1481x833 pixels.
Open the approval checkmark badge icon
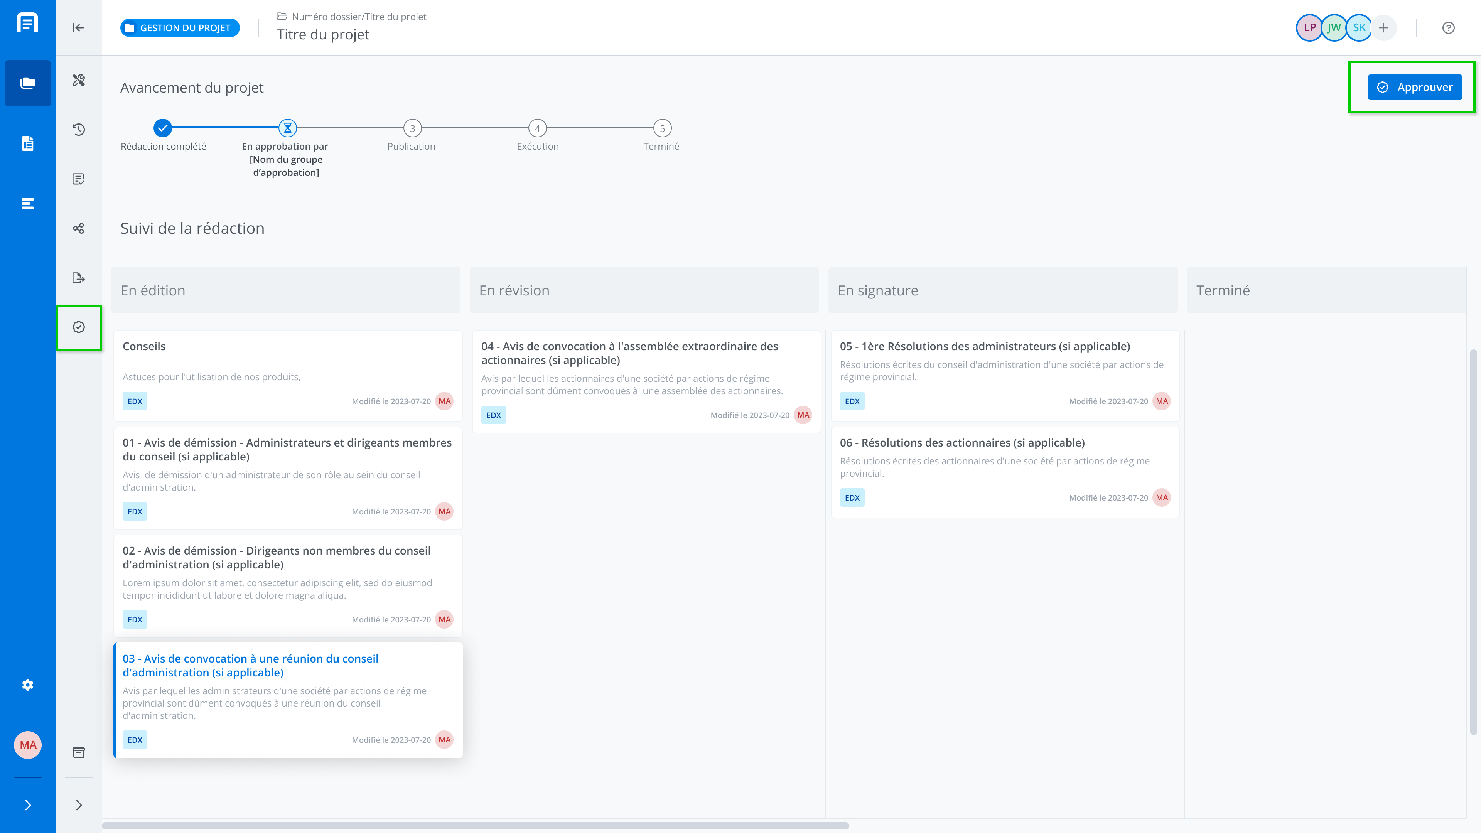pyautogui.click(x=79, y=327)
